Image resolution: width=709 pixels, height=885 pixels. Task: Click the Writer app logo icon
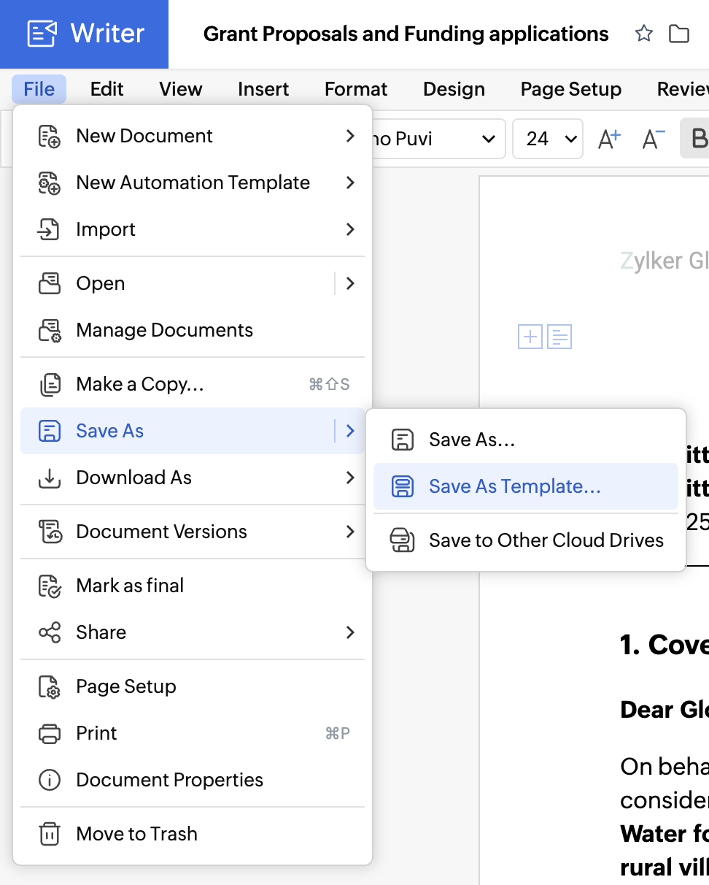[x=42, y=34]
